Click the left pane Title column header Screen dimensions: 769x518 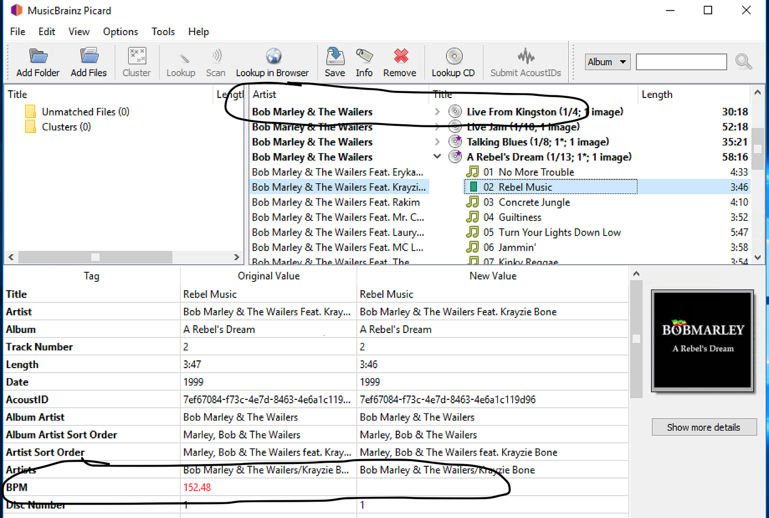(x=109, y=94)
